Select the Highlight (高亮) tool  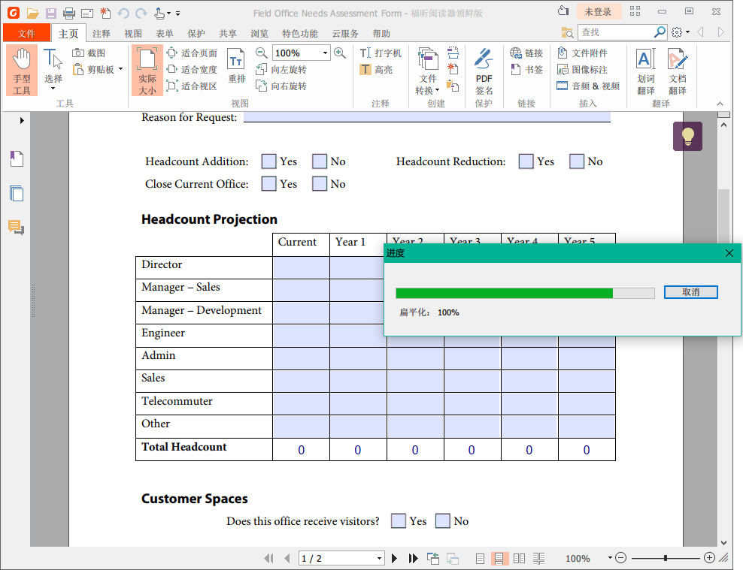[376, 70]
